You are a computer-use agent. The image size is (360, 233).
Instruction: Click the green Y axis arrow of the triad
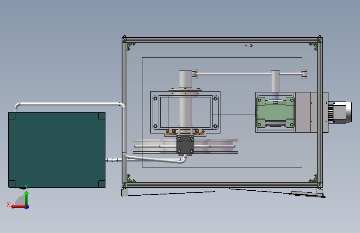27,198
